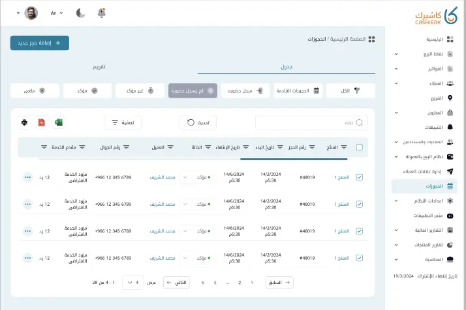Switch to the تقويم calendar tab

pyautogui.click(x=99, y=67)
